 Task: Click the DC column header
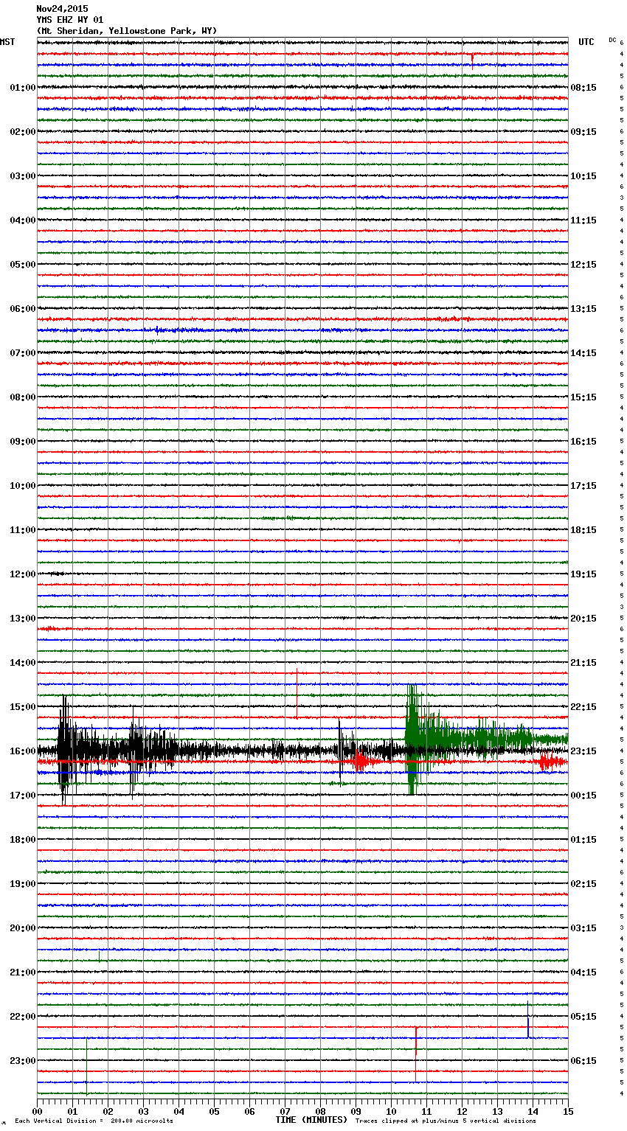612,40
